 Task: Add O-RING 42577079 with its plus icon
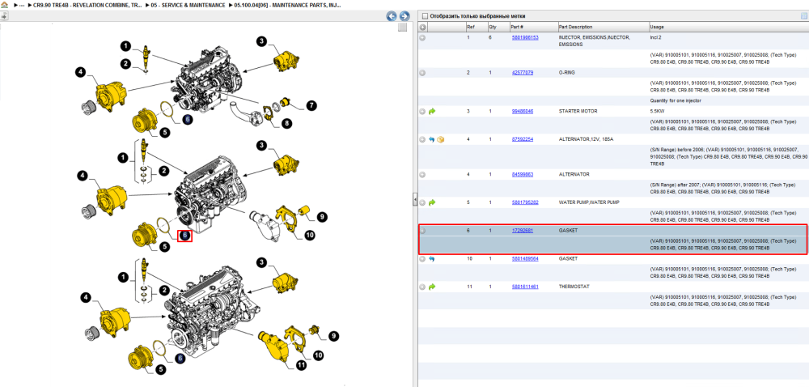coord(422,74)
